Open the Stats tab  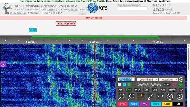[167, 104]
